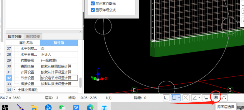Click the 属性名称 column header
Viewport: 244px width, 110px height.
[x=26, y=43]
